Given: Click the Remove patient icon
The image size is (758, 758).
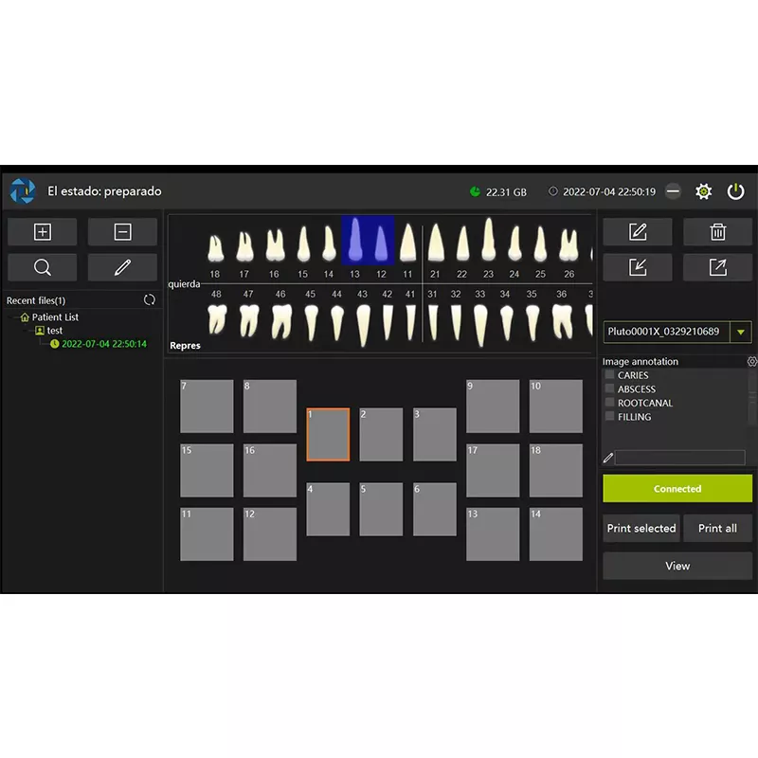Looking at the screenshot, I should coord(122,231).
